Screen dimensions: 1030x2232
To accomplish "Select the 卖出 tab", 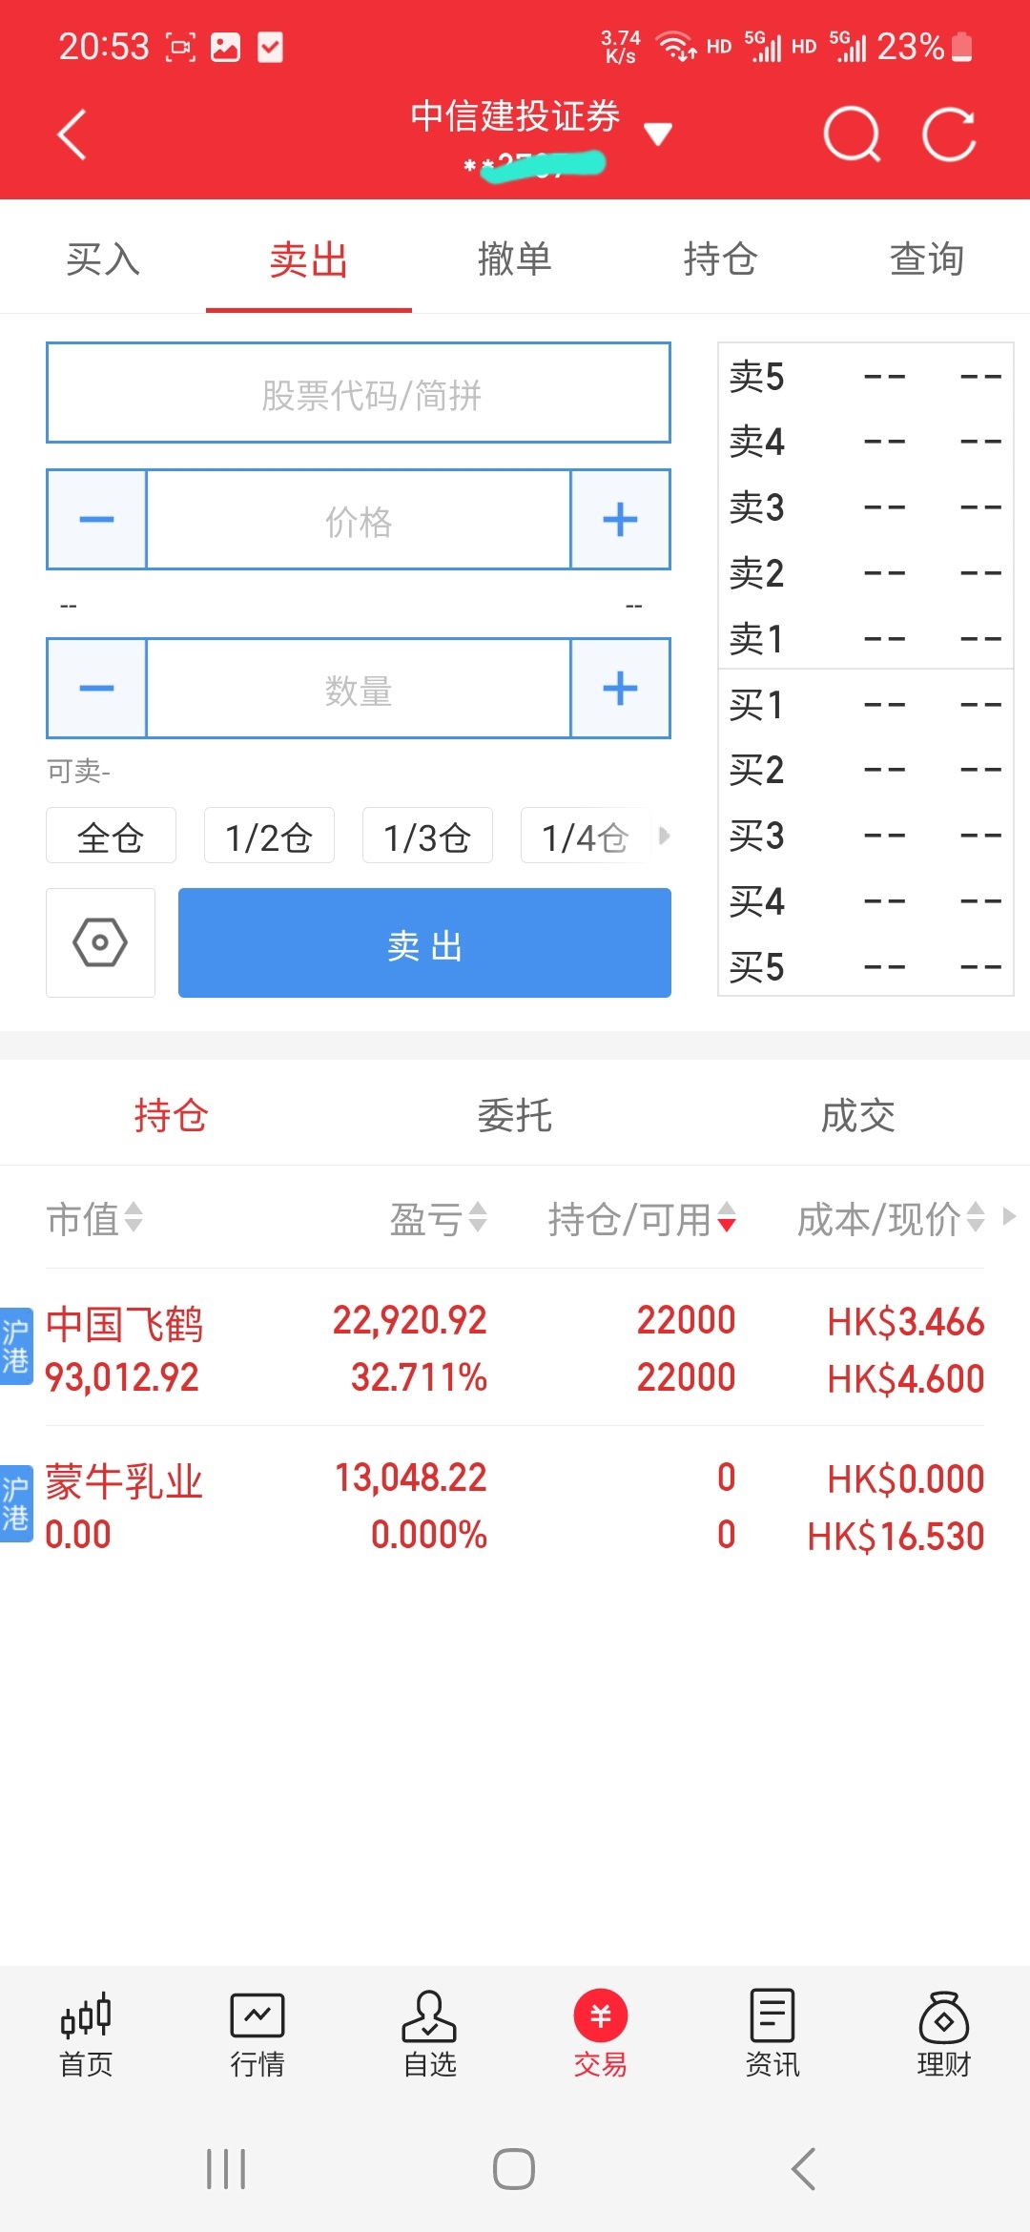I will (x=309, y=258).
